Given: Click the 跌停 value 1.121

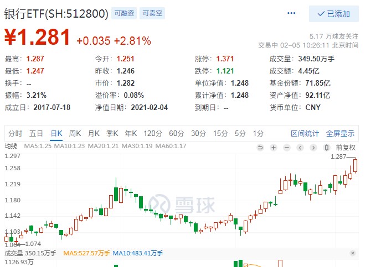Looking at the screenshot, I should [225, 71].
